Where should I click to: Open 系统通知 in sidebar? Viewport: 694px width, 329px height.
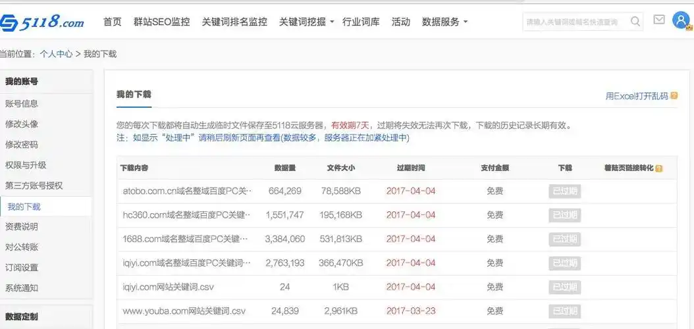click(22, 288)
